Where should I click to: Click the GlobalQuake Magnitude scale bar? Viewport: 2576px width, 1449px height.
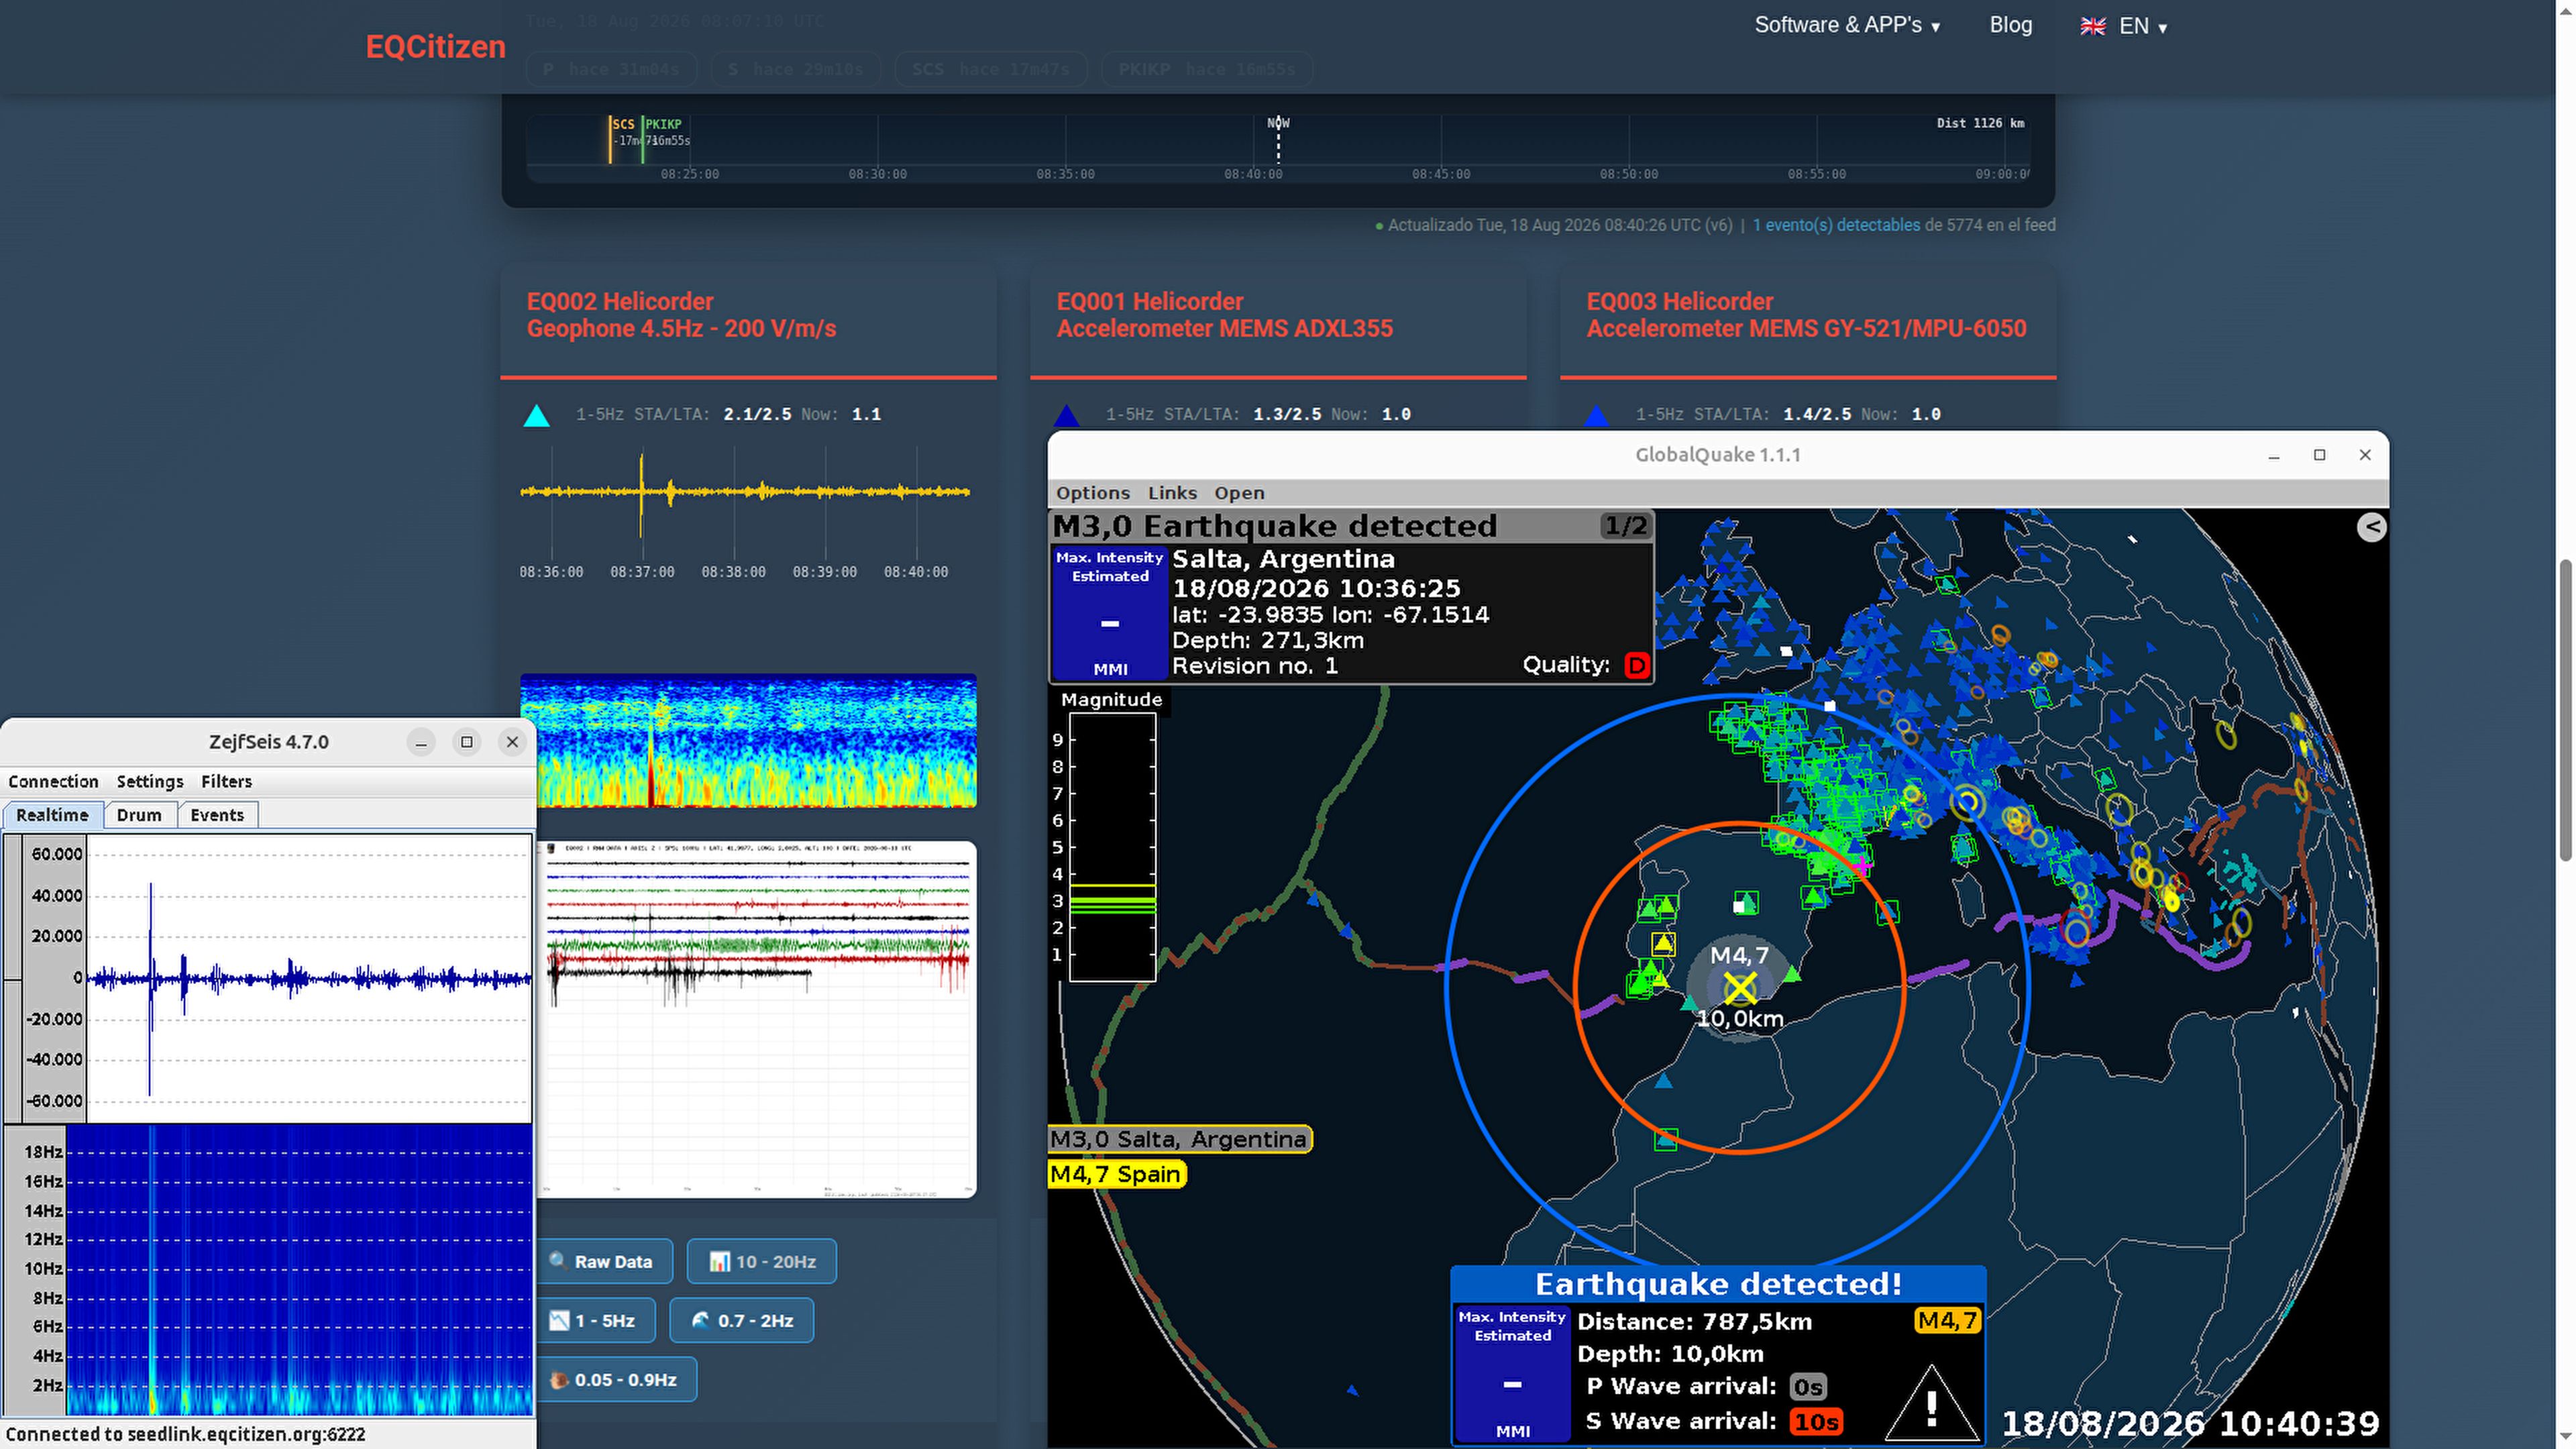1112,846
